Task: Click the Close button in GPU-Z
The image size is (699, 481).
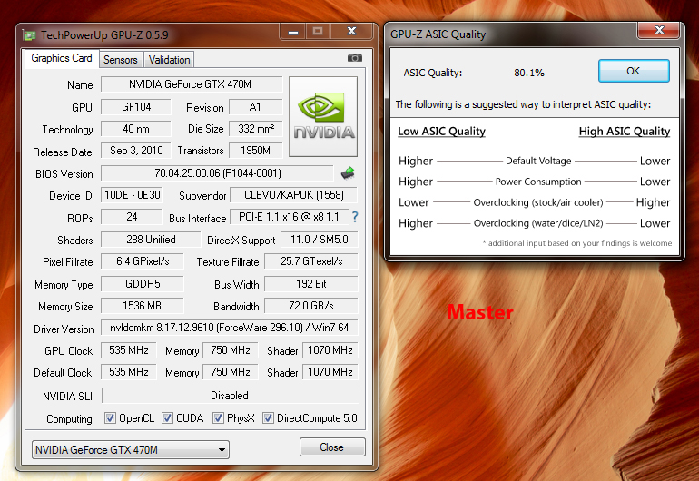Action: point(332,447)
